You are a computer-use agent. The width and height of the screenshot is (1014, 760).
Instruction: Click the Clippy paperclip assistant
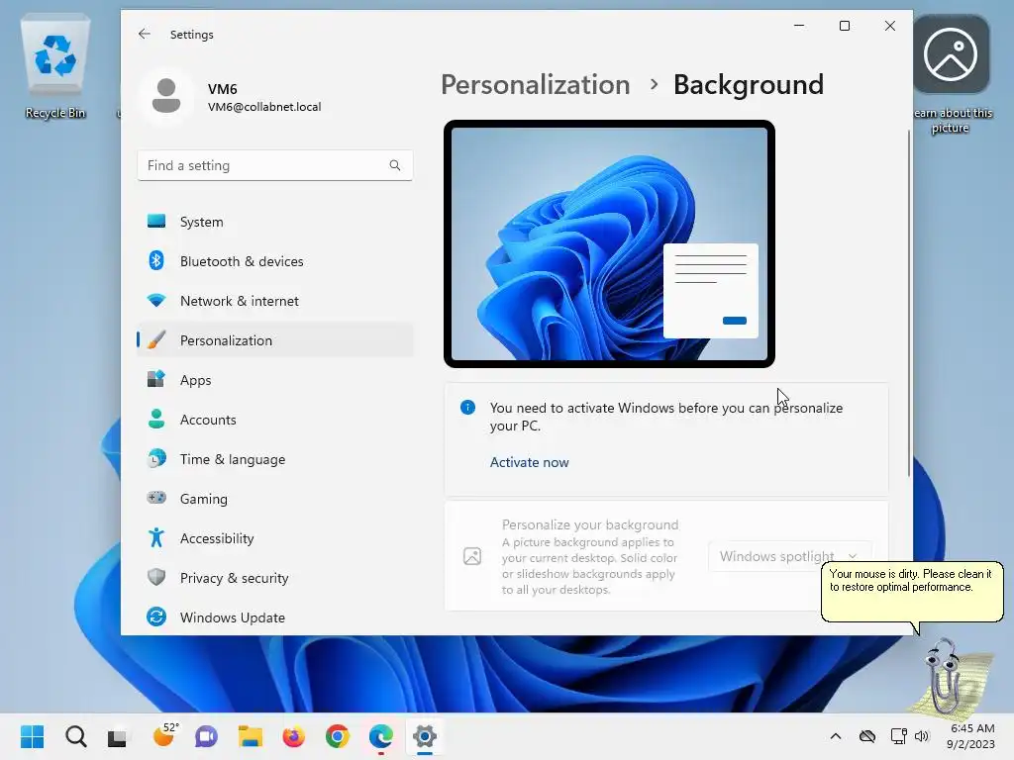tap(951, 677)
